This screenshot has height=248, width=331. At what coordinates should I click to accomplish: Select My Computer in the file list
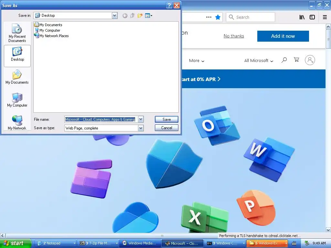click(47, 30)
